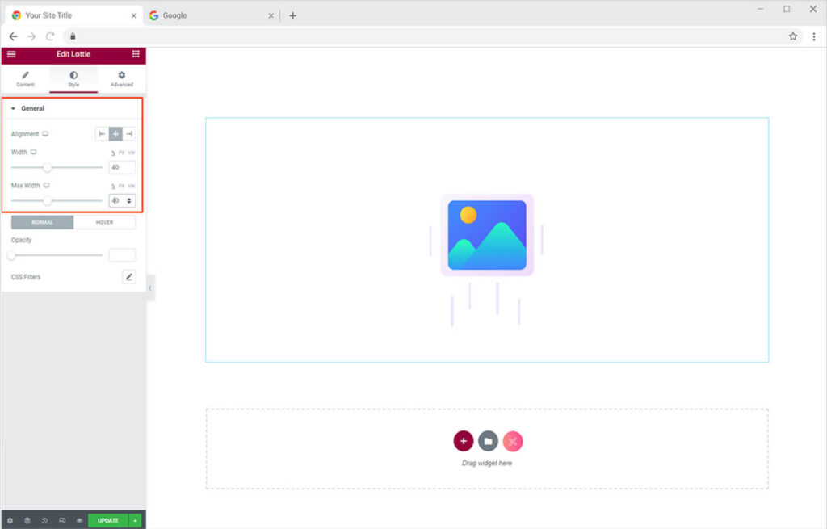Switch to the Advanced tab
The image size is (827, 529).
pos(122,78)
